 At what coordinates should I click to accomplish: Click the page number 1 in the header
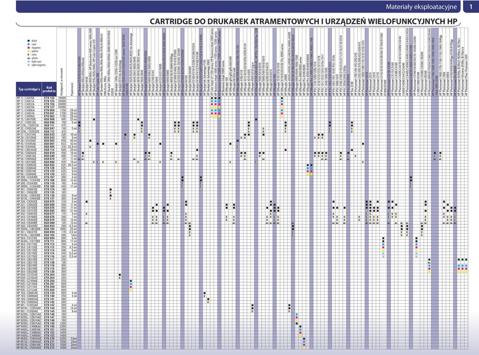pos(471,6)
